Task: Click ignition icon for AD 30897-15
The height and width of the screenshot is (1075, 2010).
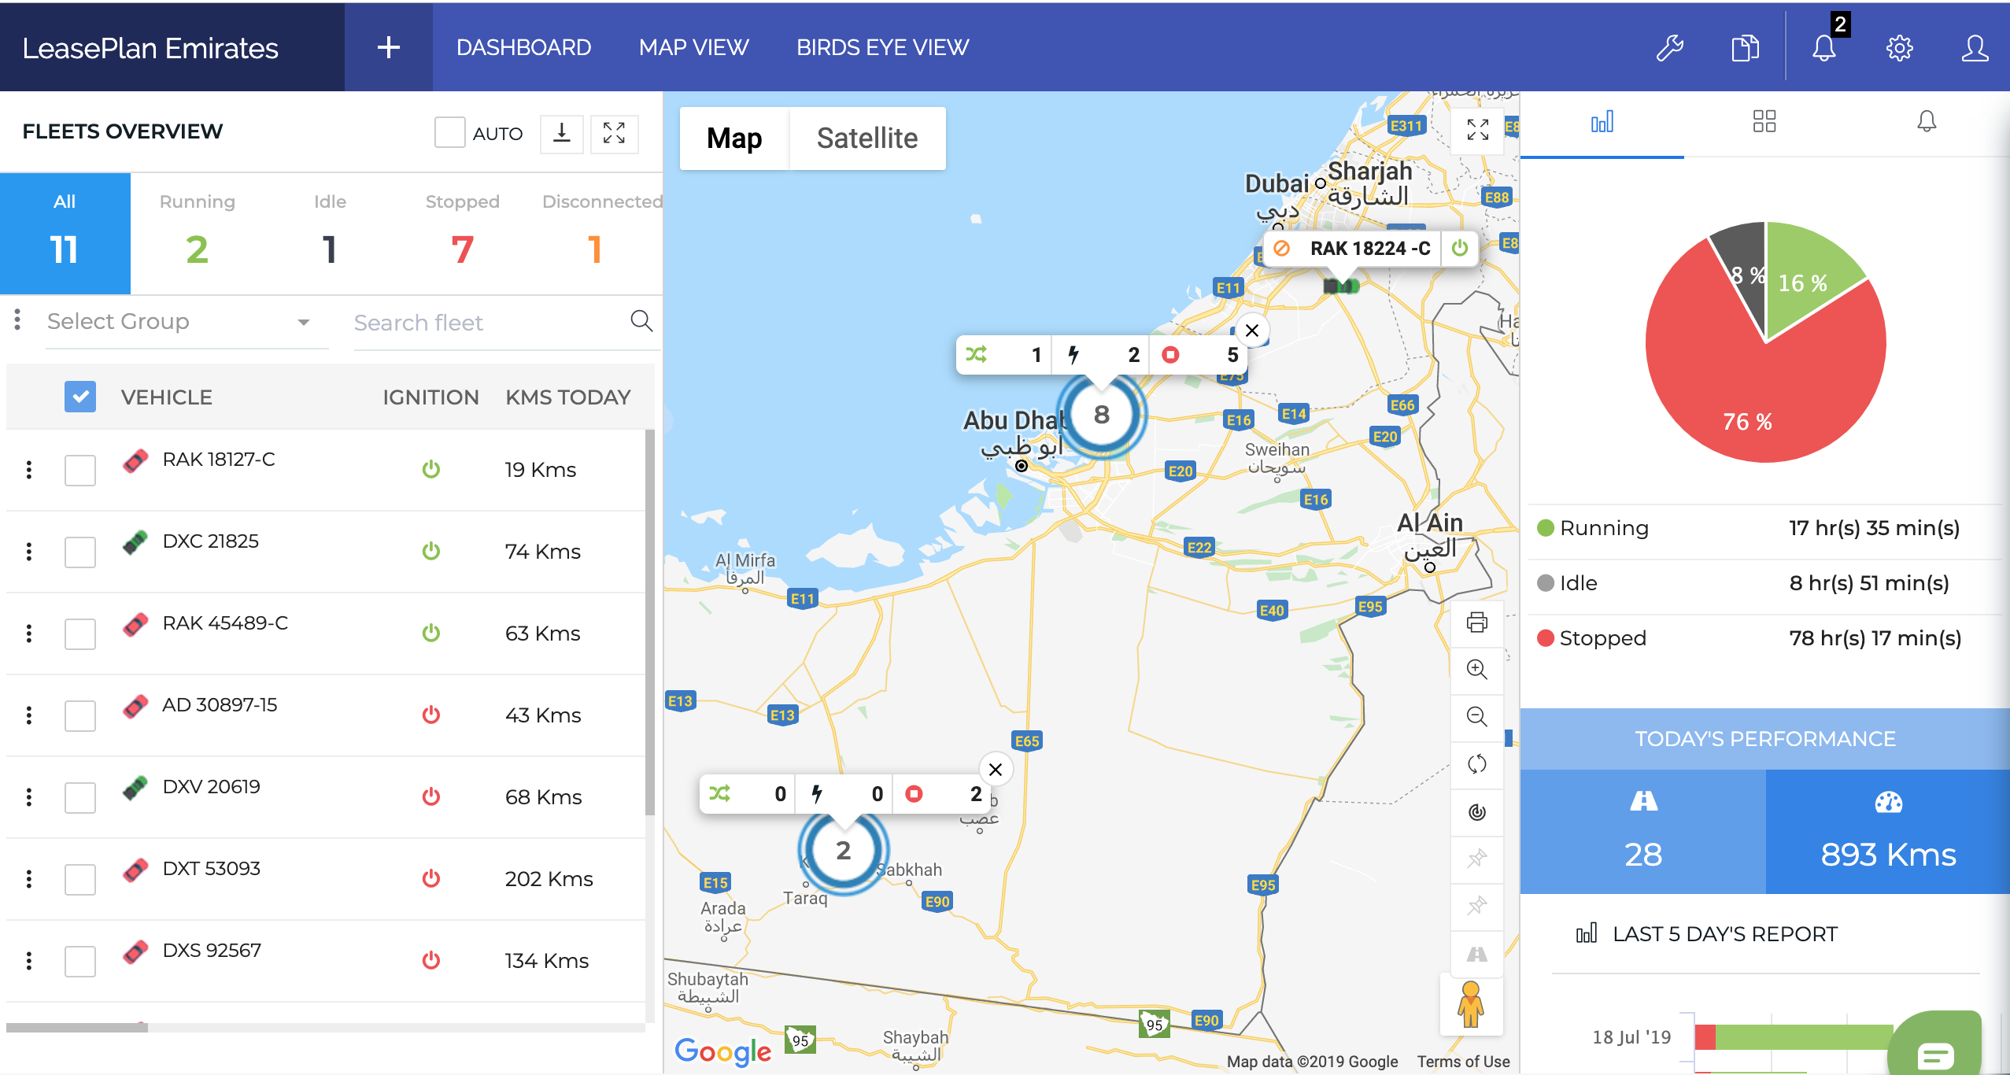Action: pyautogui.click(x=430, y=715)
